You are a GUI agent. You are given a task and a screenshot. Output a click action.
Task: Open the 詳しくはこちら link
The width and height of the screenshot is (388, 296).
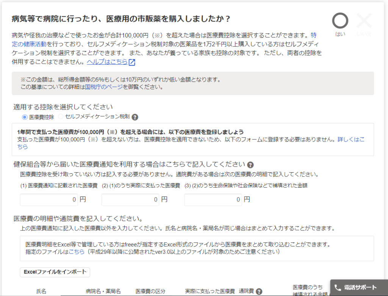pyautogui.click(x=351, y=140)
